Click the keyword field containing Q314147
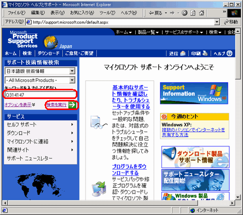 pos(40,95)
